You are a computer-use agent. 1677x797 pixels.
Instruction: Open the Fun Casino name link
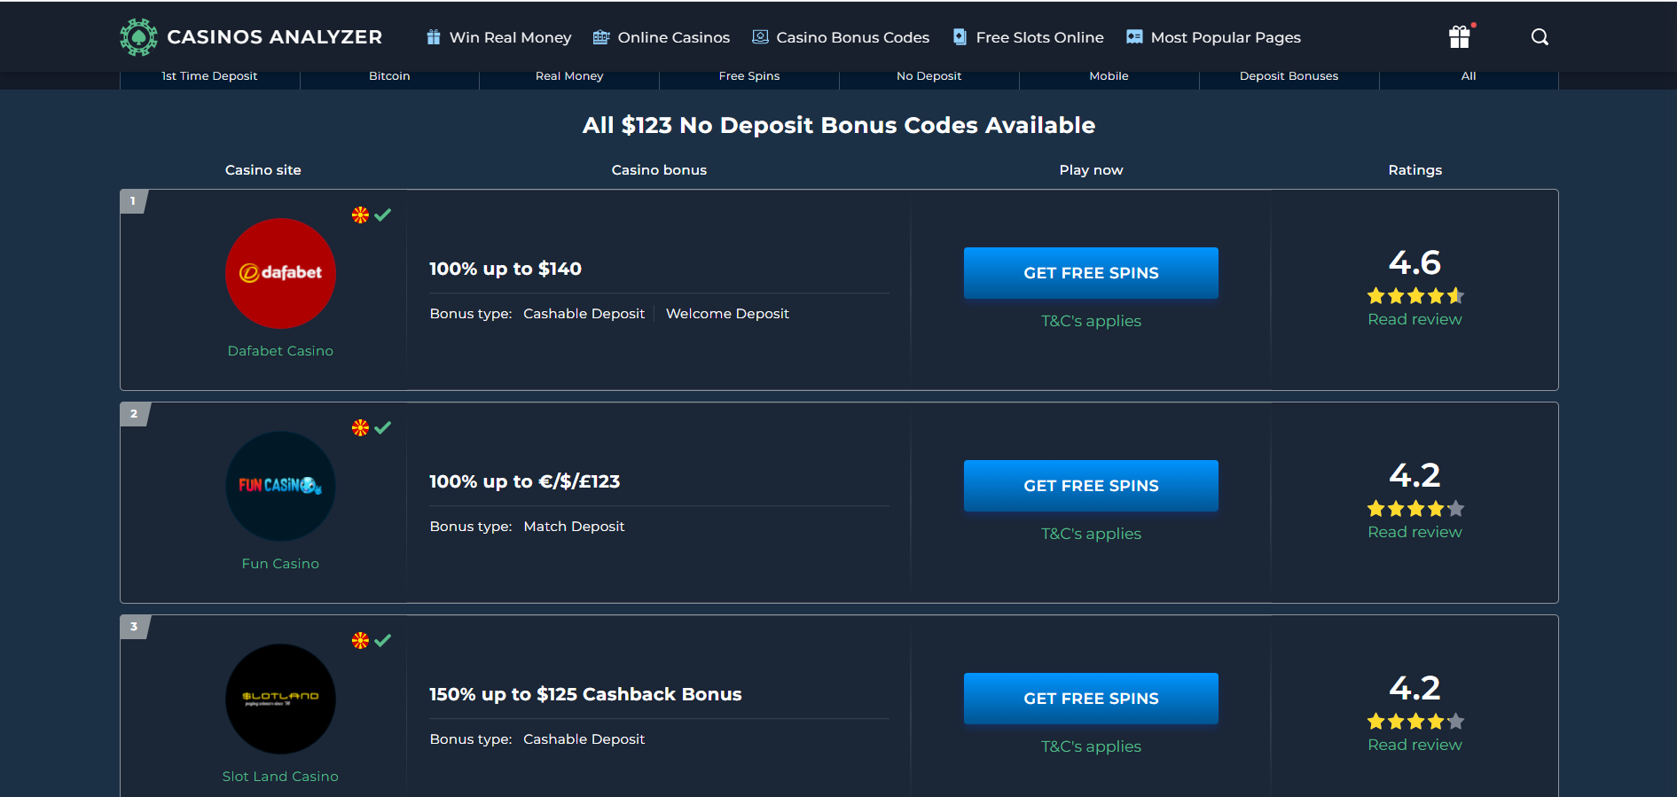click(280, 564)
